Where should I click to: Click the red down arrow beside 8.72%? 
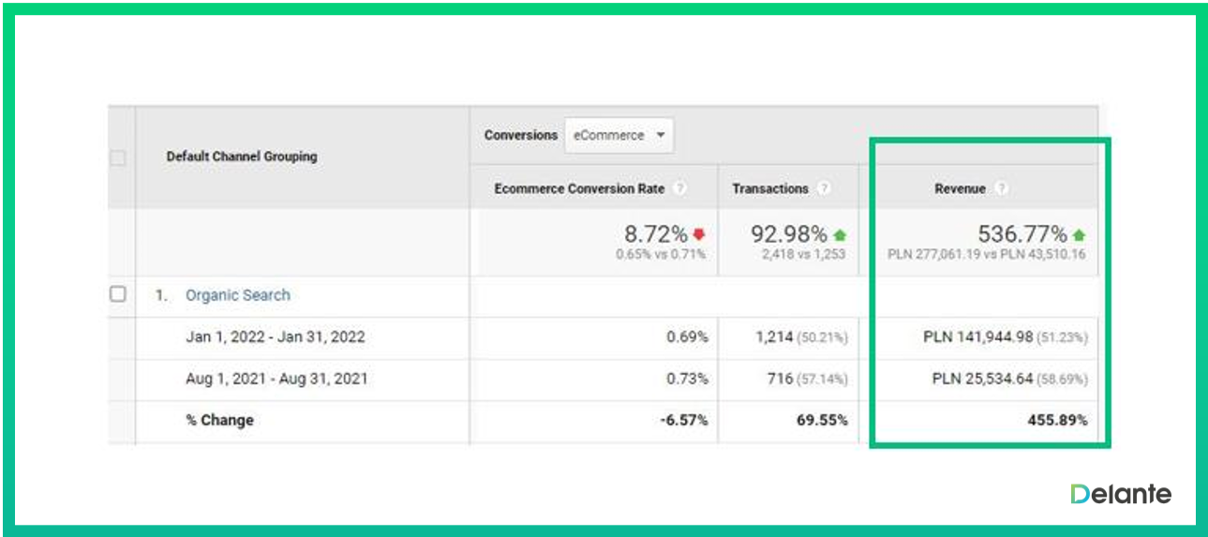[698, 235]
